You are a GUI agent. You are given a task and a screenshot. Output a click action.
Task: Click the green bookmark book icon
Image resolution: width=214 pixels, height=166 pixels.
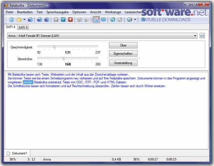(x=113, y=20)
